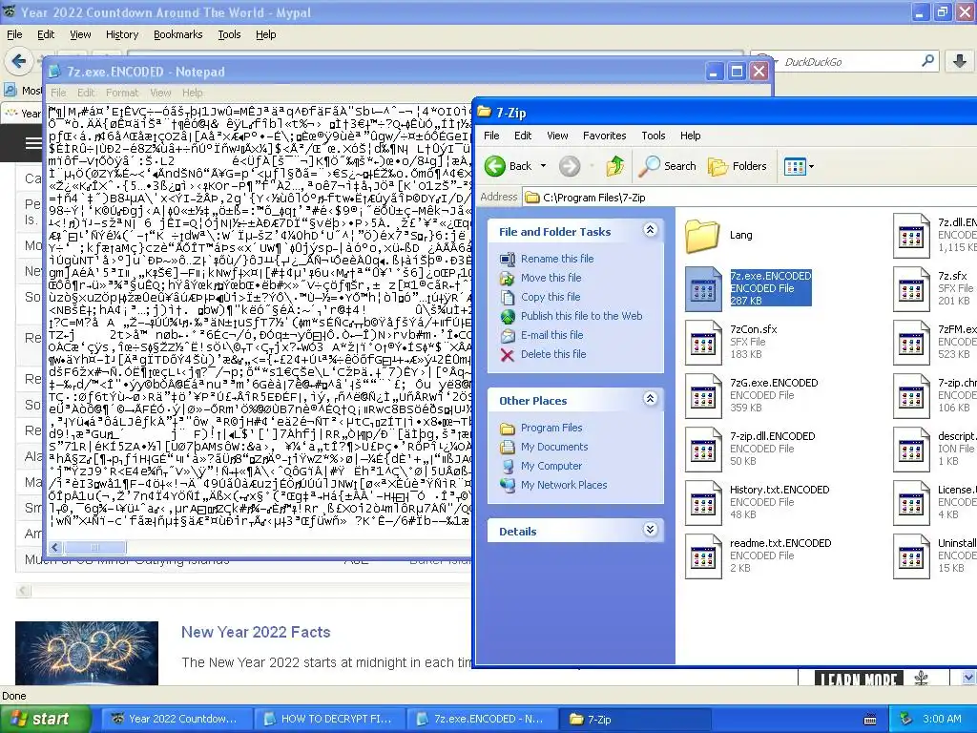This screenshot has width=977, height=733.
Task: Select the 7-zip.dll.ENCODED file icon
Action: coord(703,450)
